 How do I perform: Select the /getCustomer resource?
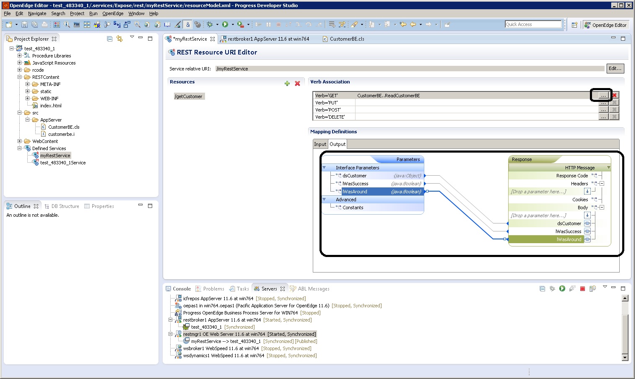click(188, 96)
